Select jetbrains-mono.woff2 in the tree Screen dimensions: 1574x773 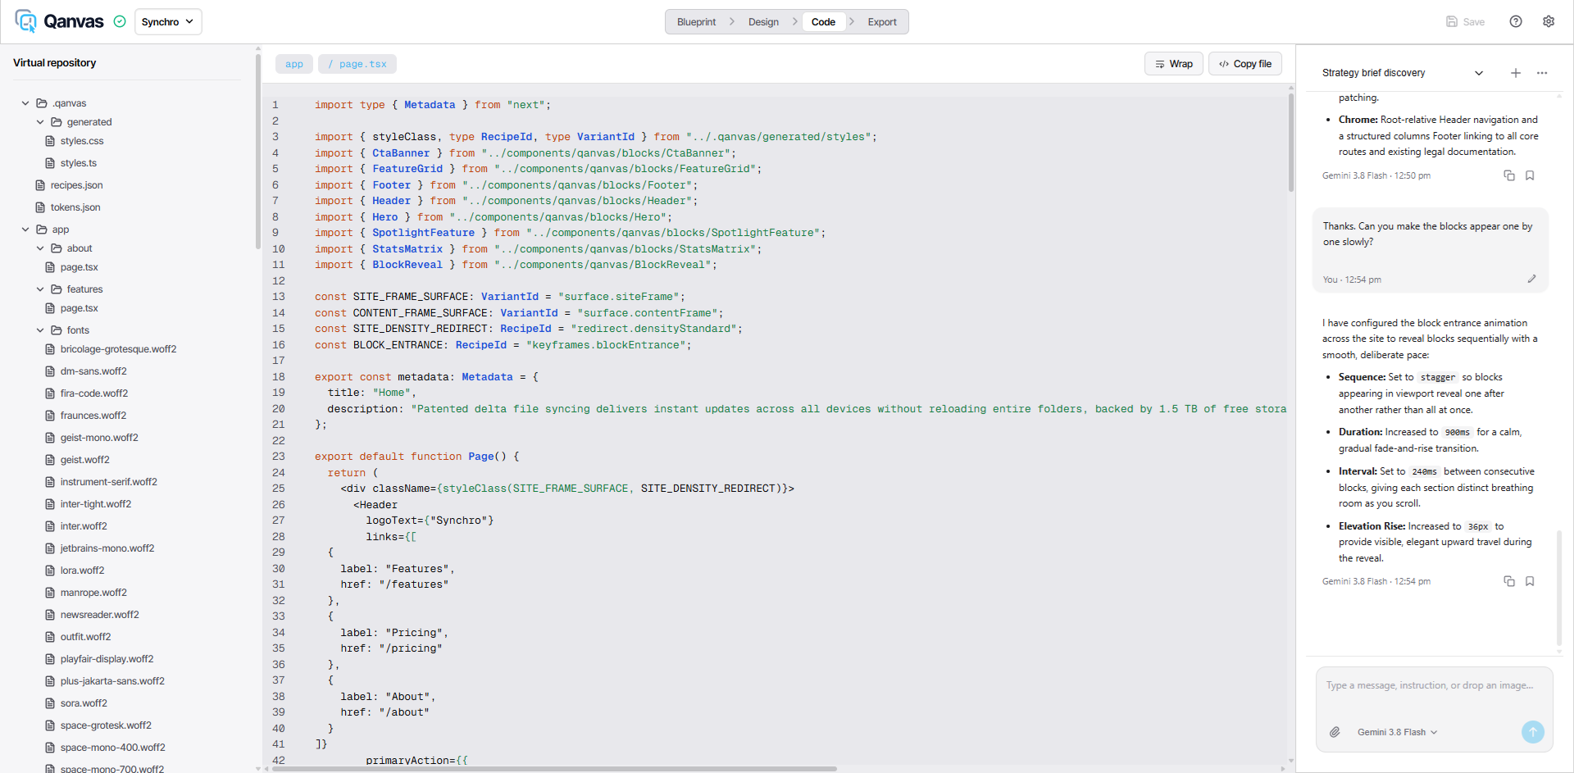107,548
